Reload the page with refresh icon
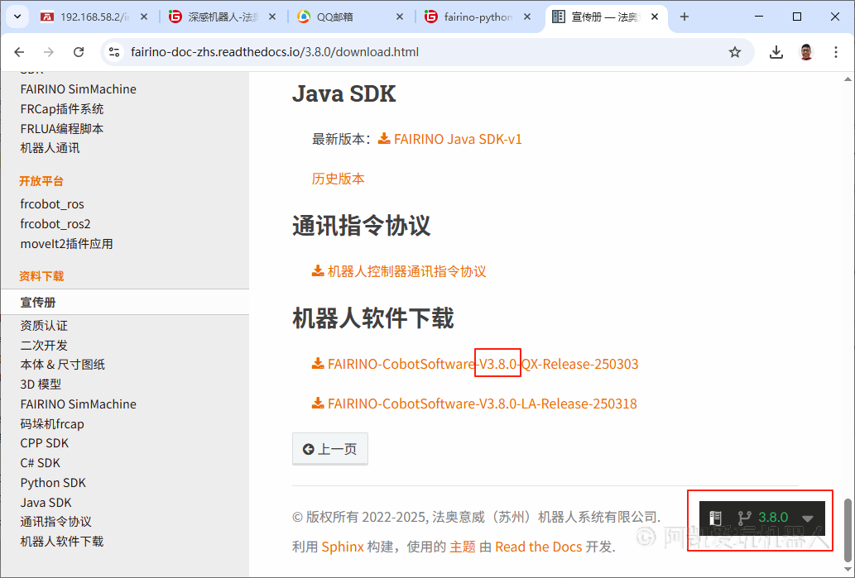Image resolution: width=855 pixels, height=578 pixels. coord(79,52)
